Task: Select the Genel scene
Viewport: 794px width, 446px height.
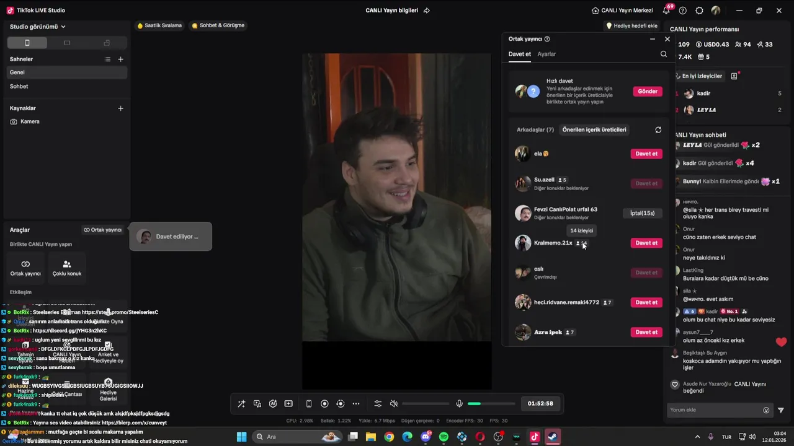Action: pyautogui.click(x=67, y=72)
